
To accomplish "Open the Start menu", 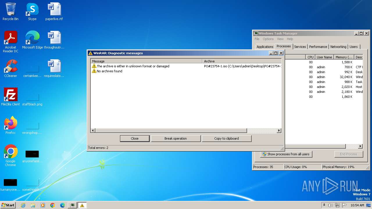I will point(8,205).
